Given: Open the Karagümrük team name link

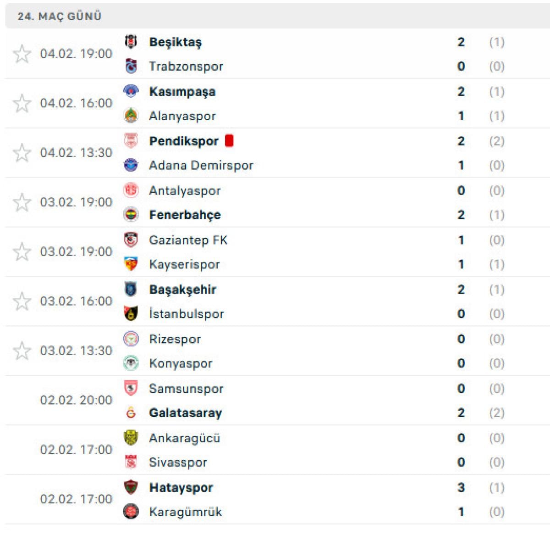Looking at the screenshot, I should pyautogui.click(x=185, y=512).
